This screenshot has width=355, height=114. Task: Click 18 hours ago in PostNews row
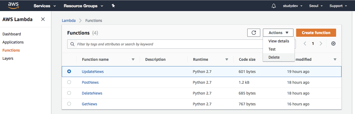point(298,82)
